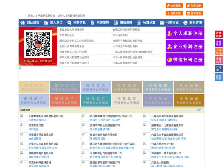
Task: Open 收费标准 item in navigation bar
Action: [149, 23]
